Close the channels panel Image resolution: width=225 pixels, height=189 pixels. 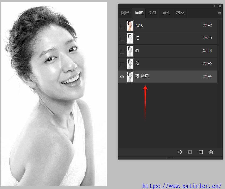pyautogui.click(x=220, y=6)
